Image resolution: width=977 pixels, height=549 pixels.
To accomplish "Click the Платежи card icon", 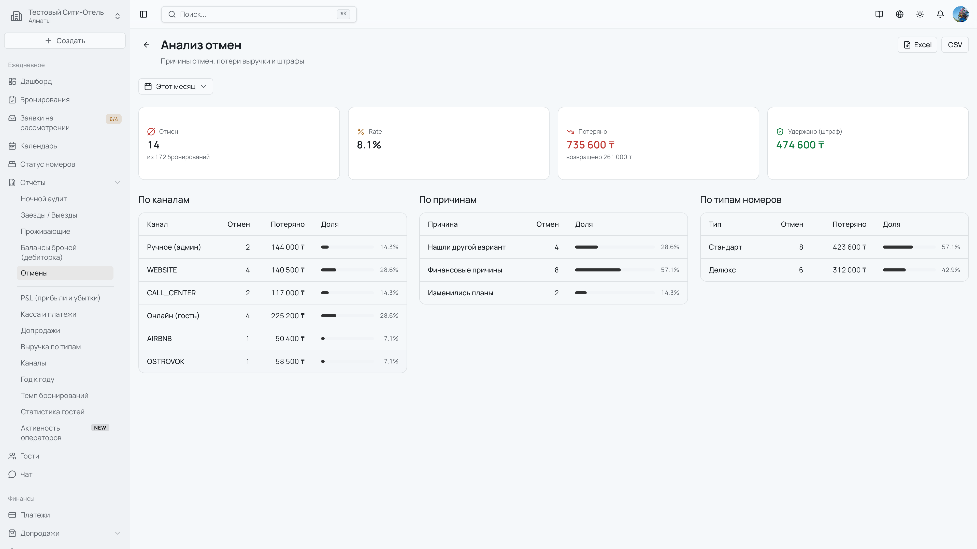I will (12, 515).
